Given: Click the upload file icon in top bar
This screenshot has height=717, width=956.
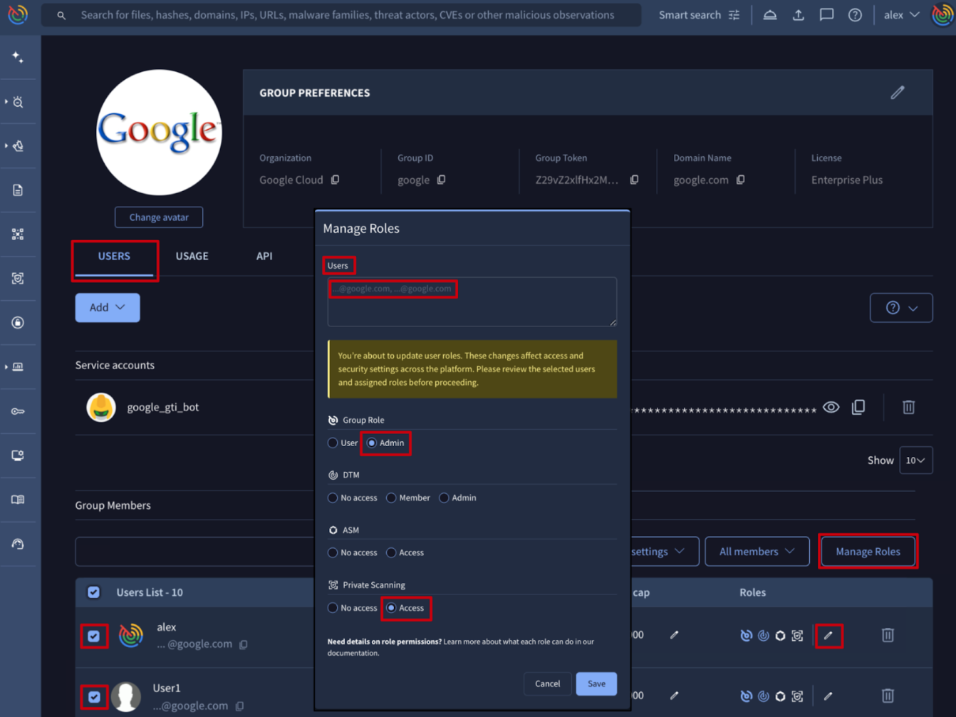Looking at the screenshot, I should tap(799, 15).
